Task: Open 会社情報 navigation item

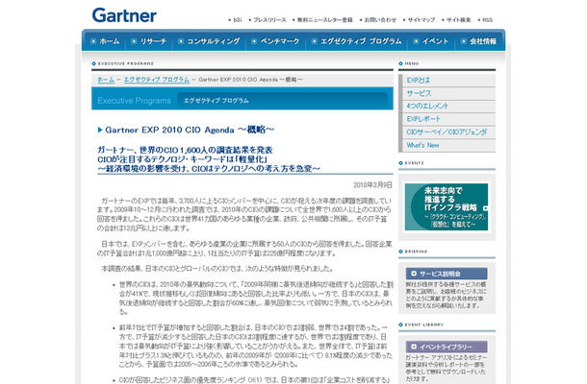Action: tap(483, 41)
